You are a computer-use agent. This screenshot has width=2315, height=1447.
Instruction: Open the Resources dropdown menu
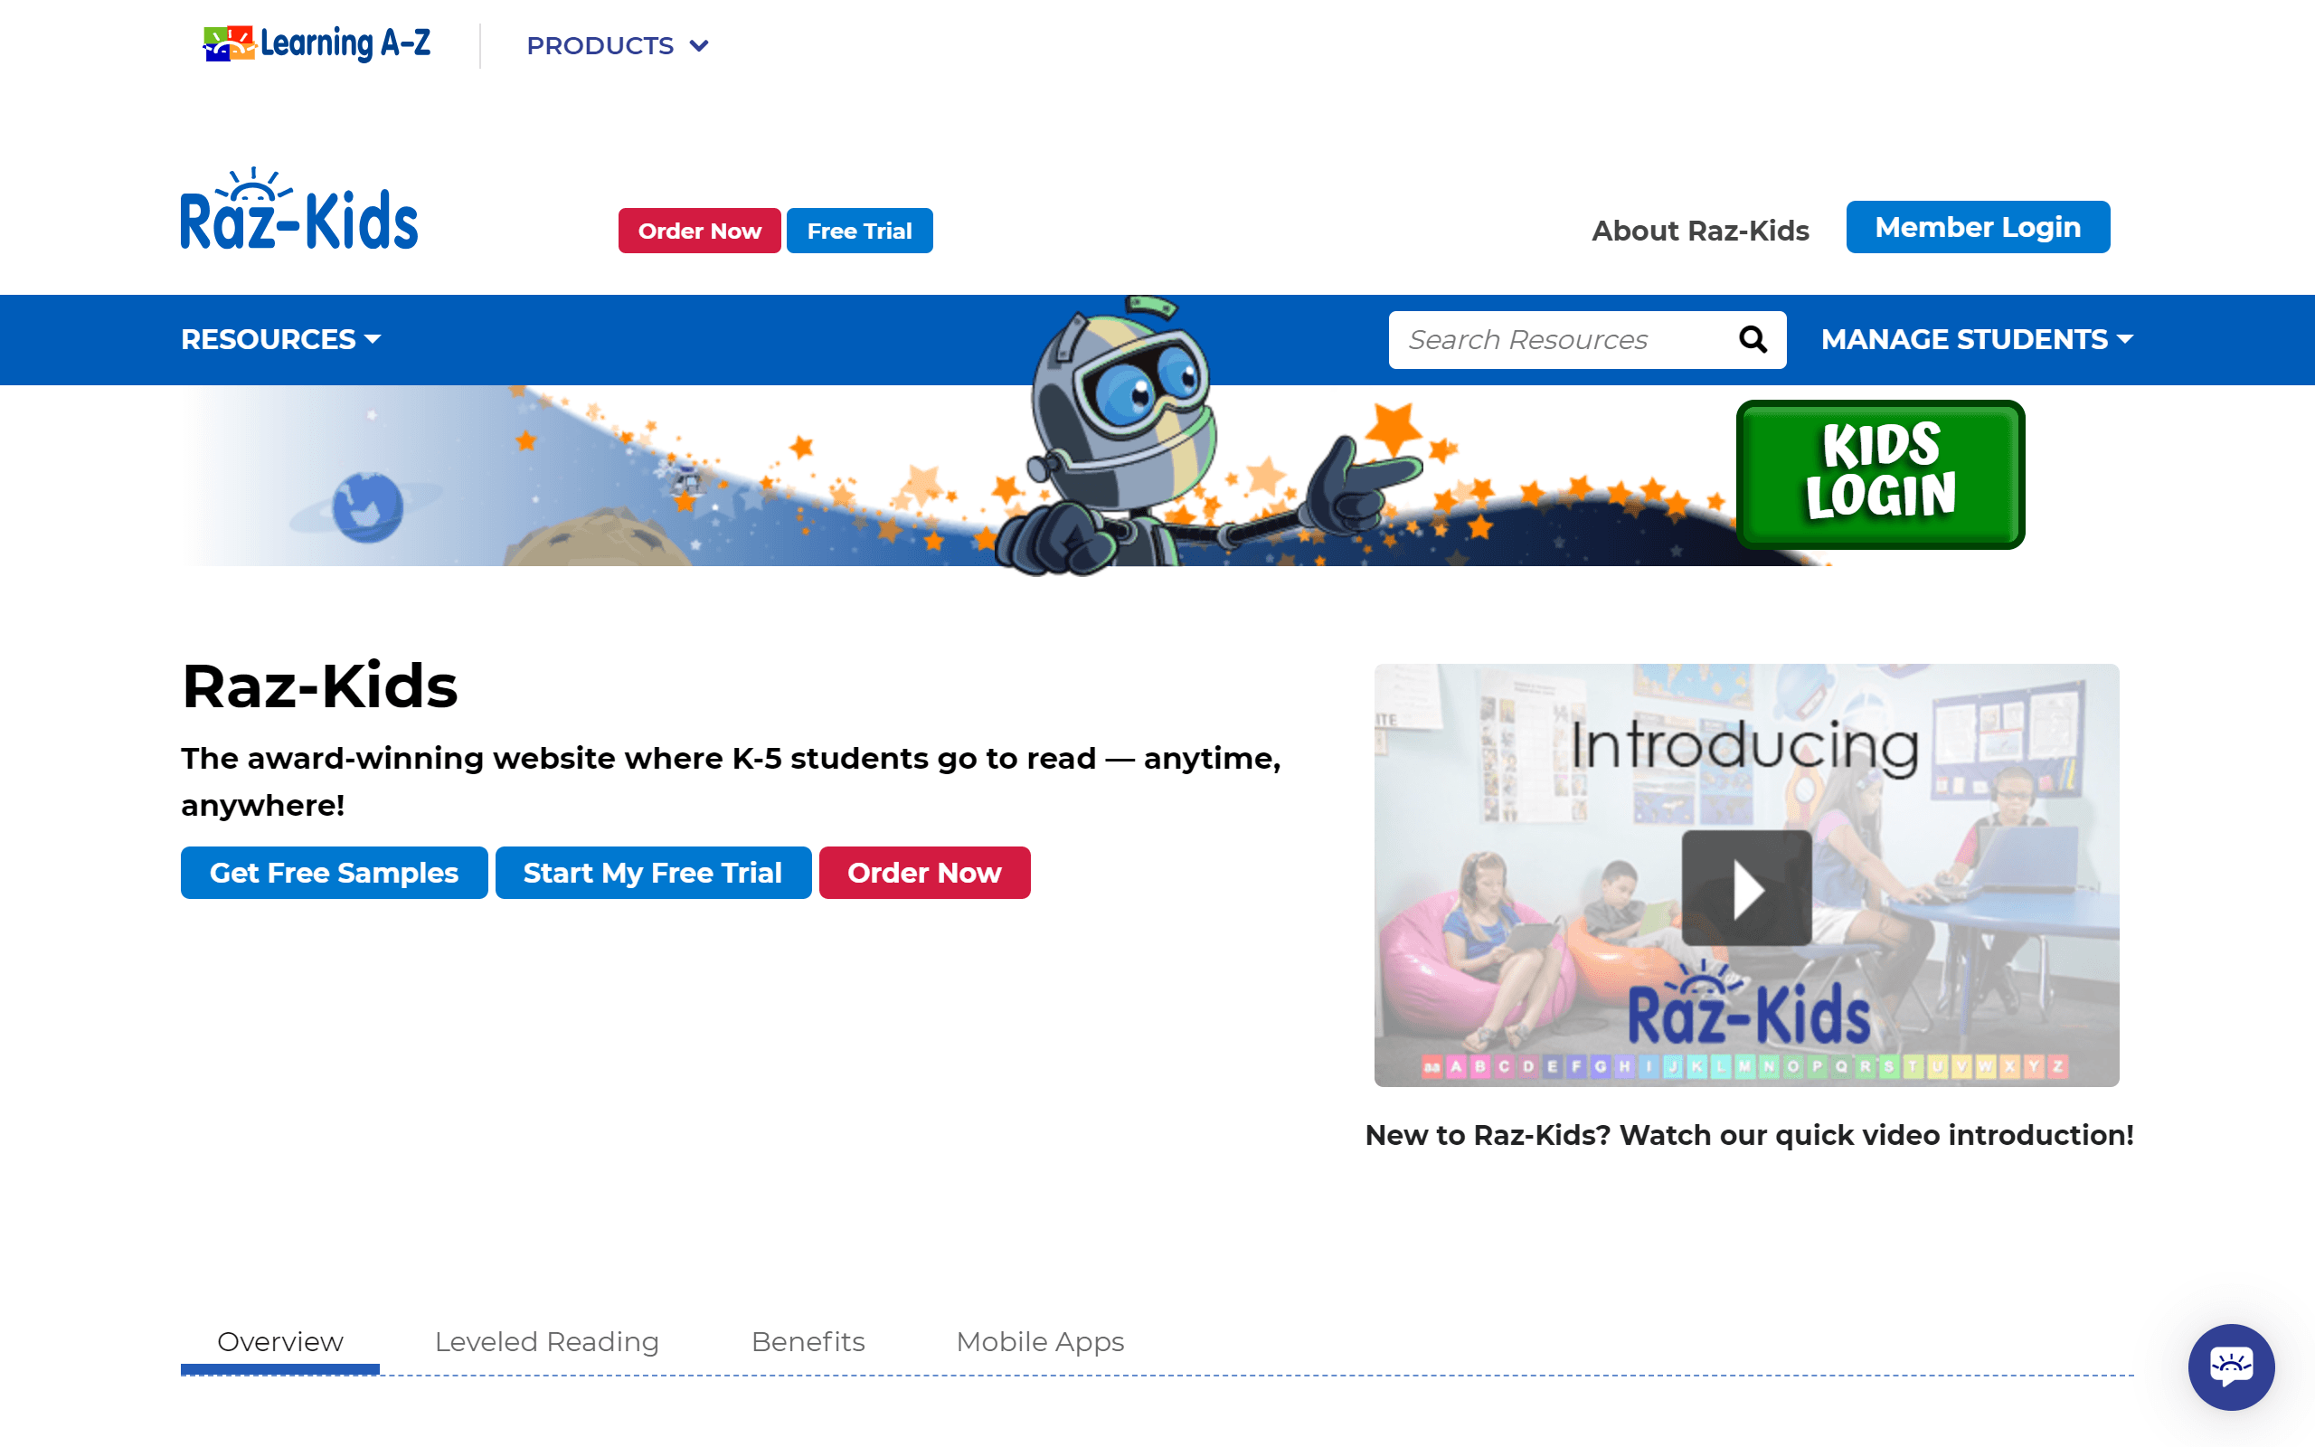pyautogui.click(x=281, y=340)
